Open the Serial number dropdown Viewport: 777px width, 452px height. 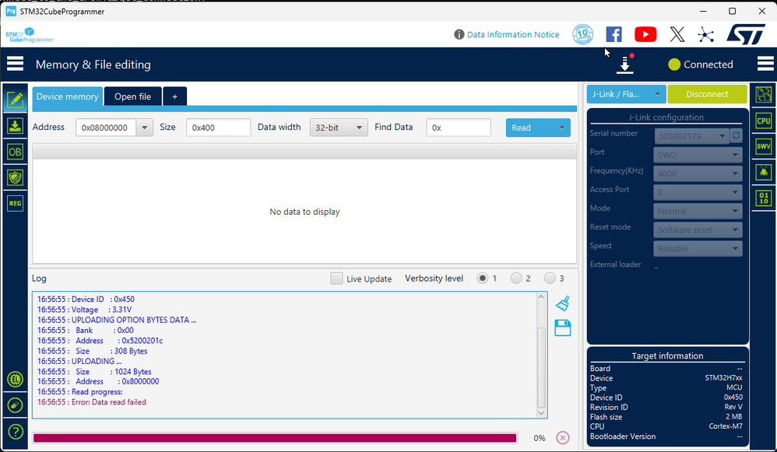pos(691,135)
